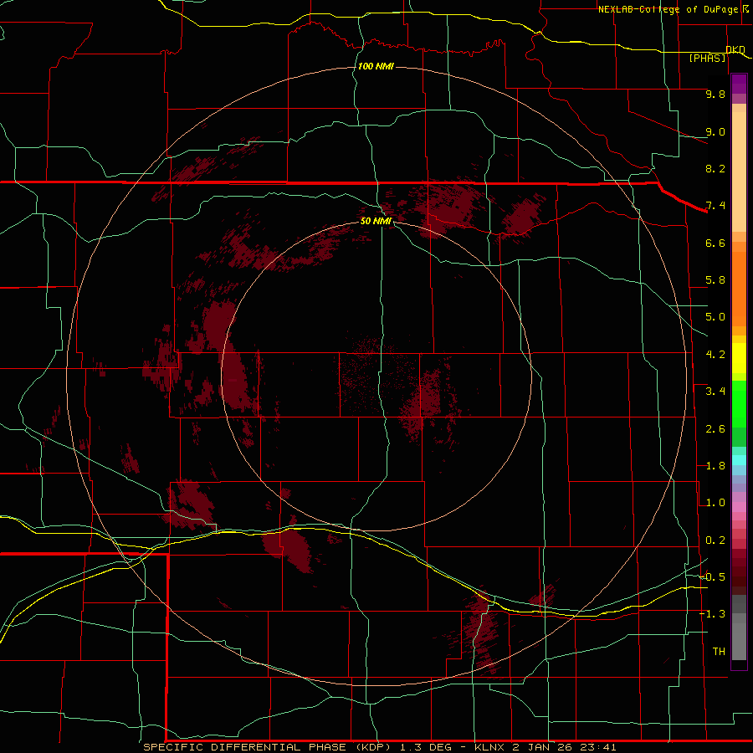Click the 50 NMI range ring label
753x753 pixels.
(376, 221)
